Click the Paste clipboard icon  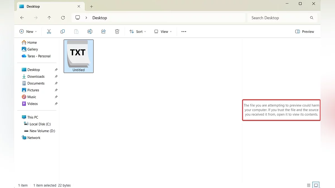pos(76,31)
